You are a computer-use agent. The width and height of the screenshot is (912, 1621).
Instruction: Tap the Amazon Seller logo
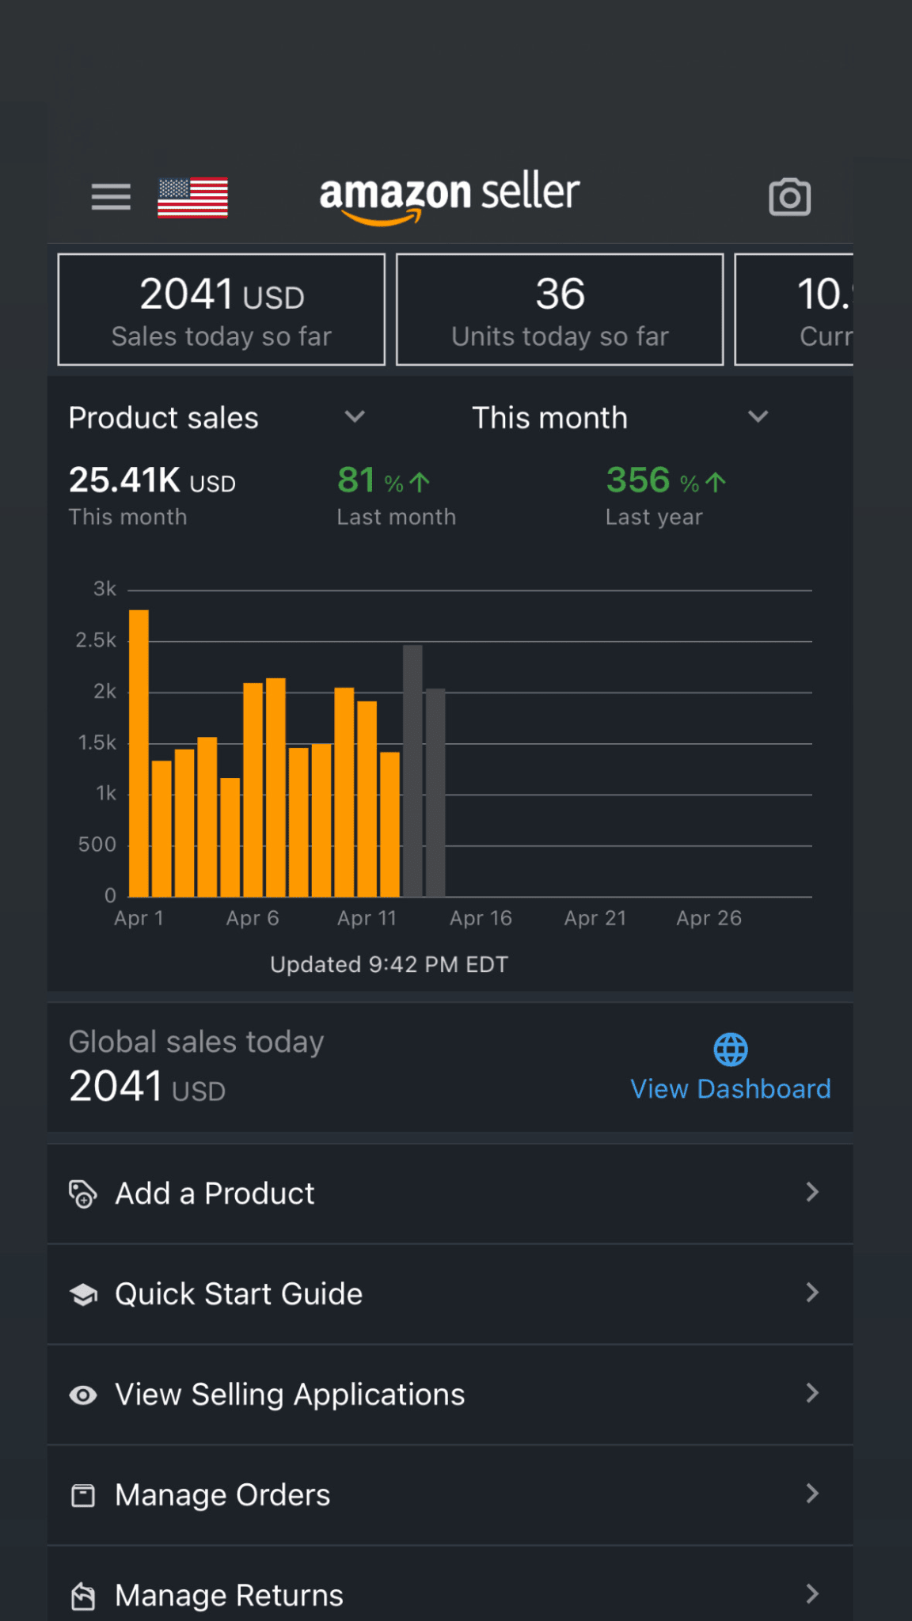coord(449,196)
